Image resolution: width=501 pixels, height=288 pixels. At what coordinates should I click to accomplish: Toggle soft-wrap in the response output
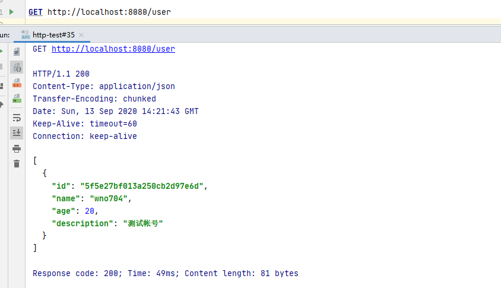pos(17,118)
